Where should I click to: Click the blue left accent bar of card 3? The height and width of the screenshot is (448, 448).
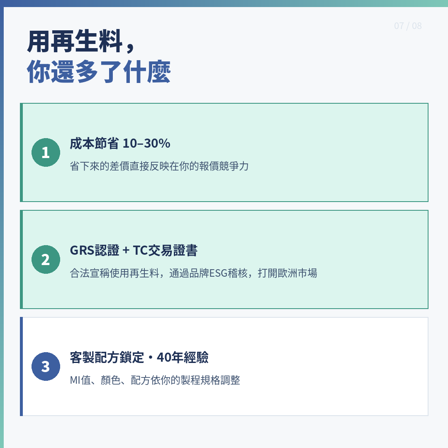(21, 366)
